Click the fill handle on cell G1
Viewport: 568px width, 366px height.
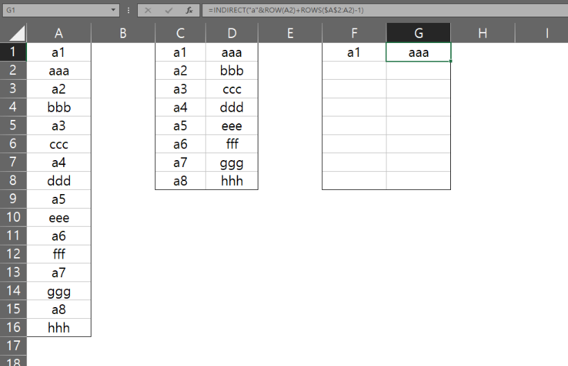pyautogui.click(x=451, y=61)
